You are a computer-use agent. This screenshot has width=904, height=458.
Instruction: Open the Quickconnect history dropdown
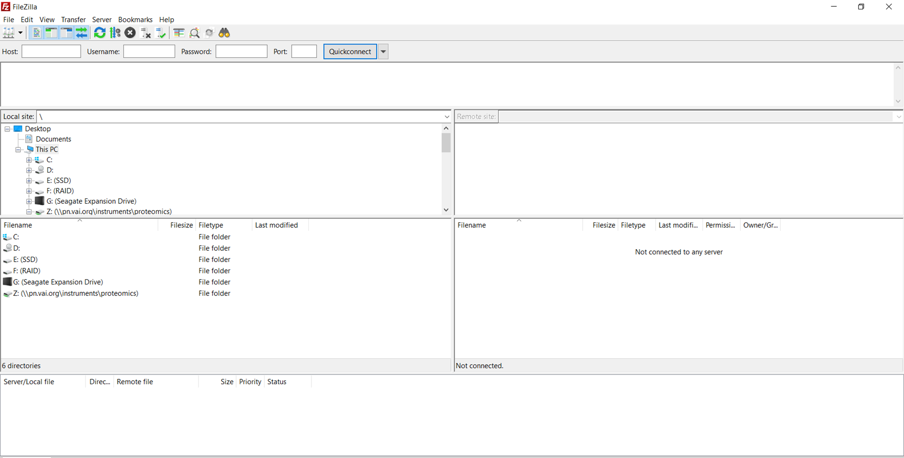tap(383, 51)
